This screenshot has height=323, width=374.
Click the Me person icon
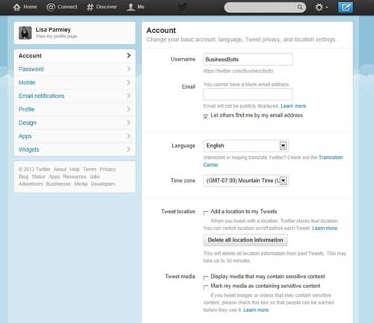[x=130, y=7]
